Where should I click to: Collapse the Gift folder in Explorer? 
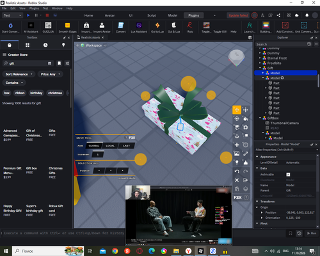(260, 68)
